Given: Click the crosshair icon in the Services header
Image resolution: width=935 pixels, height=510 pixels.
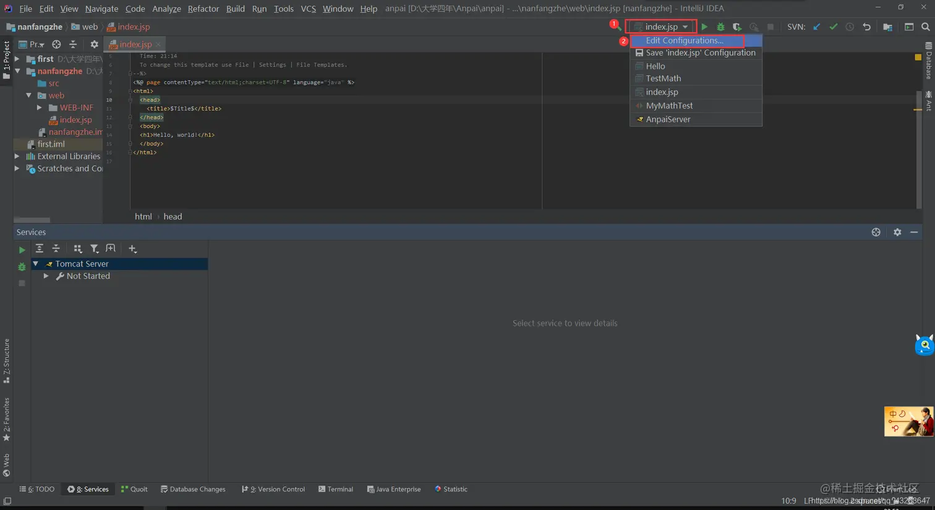Looking at the screenshot, I should [876, 232].
